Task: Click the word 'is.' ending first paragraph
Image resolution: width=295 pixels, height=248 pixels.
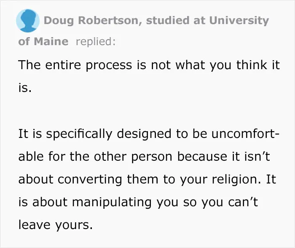Action: coord(25,88)
